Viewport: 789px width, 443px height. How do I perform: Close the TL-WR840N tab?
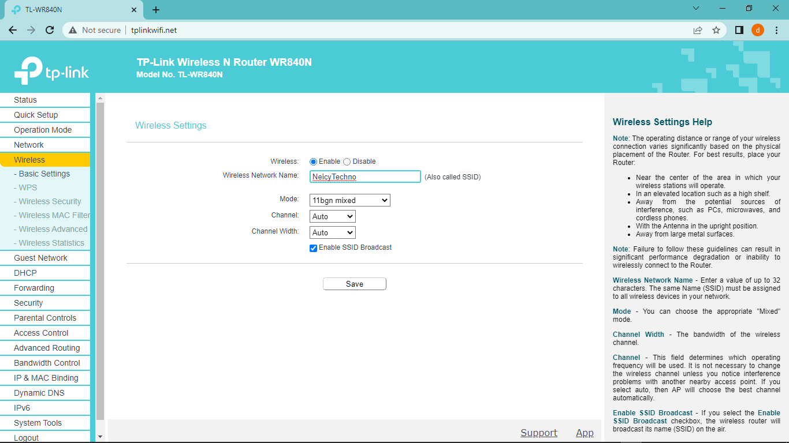tap(134, 10)
